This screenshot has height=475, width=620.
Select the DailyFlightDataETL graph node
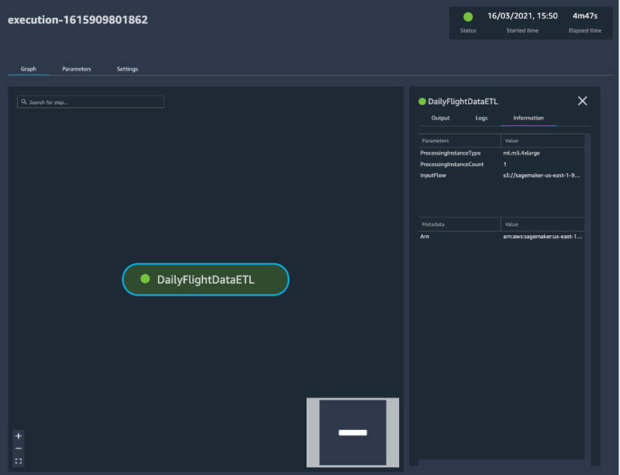pos(205,279)
